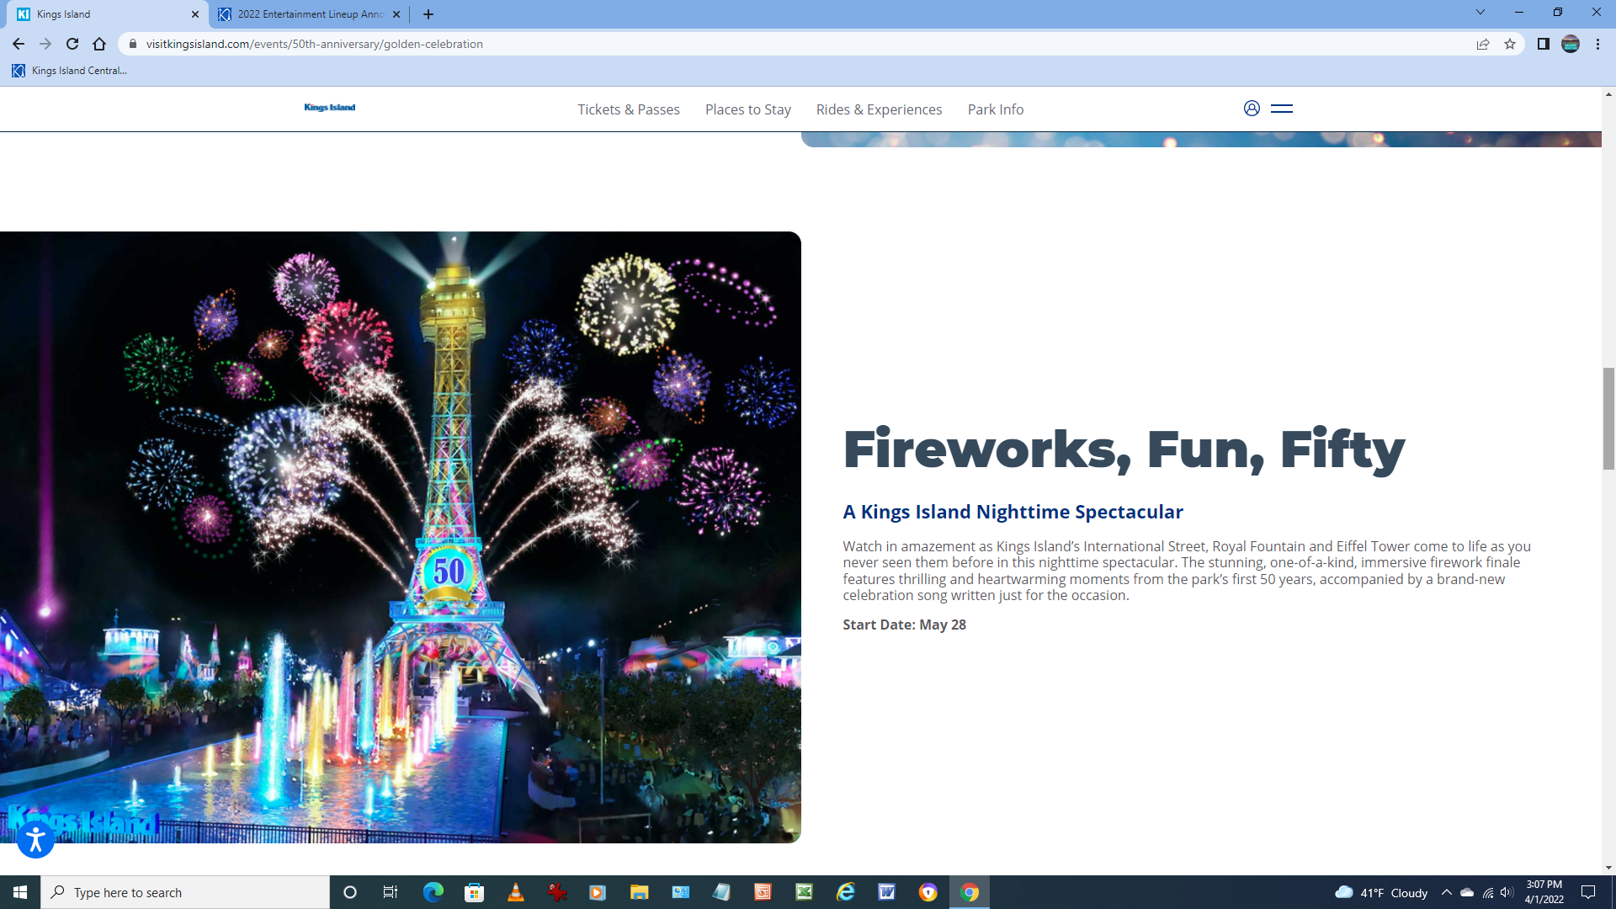Toggle the browser side panel
The height and width of the screenshot is (909, 1616).
[x=1543, y=44]
